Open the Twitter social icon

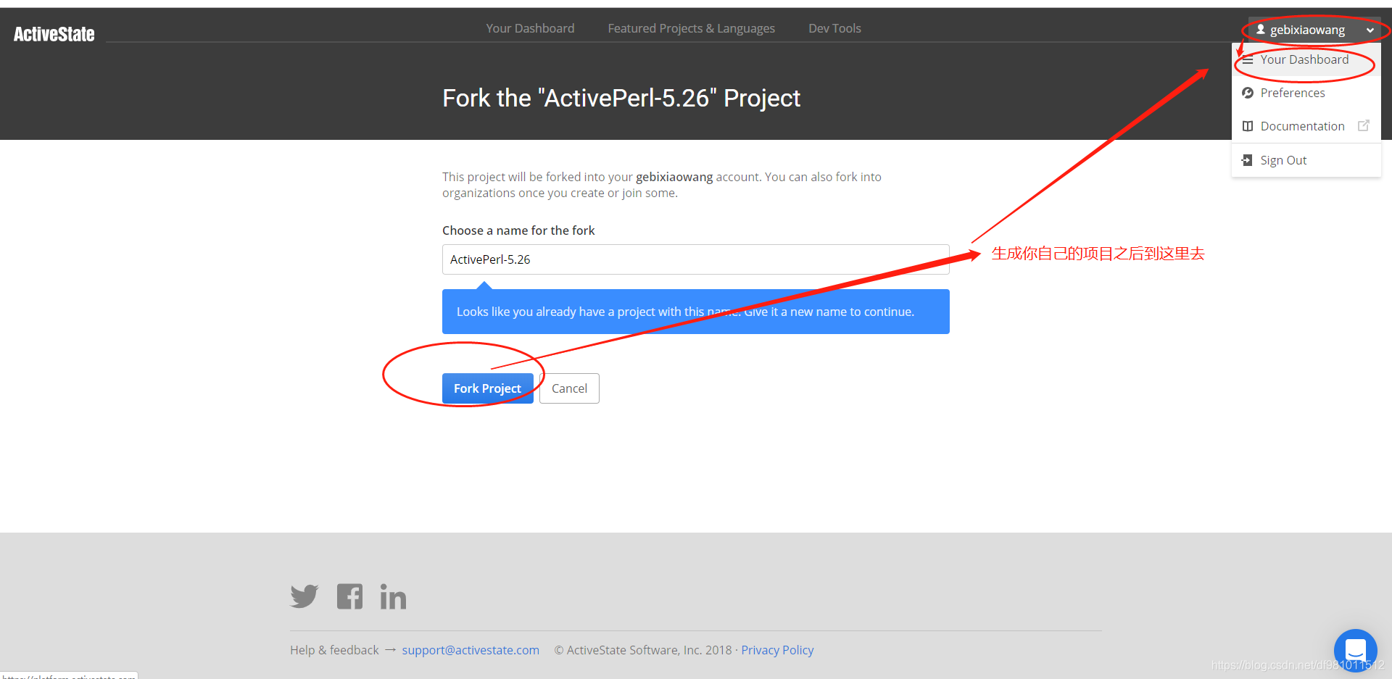(304, 596)
